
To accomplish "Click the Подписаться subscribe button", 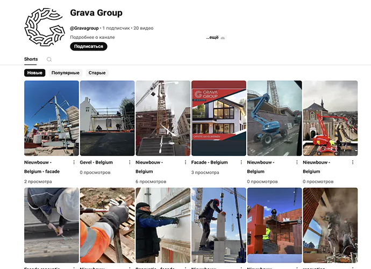I will point(89,47).
